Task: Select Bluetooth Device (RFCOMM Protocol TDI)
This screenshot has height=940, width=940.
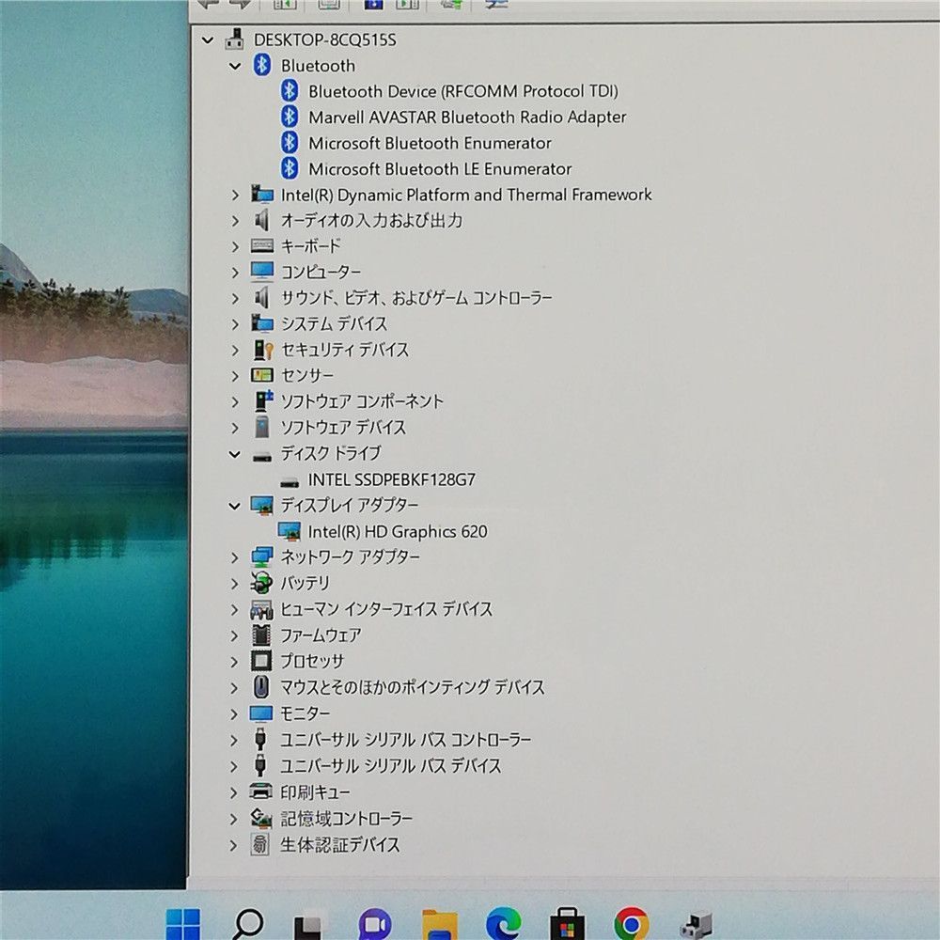Action: point(462,91)
